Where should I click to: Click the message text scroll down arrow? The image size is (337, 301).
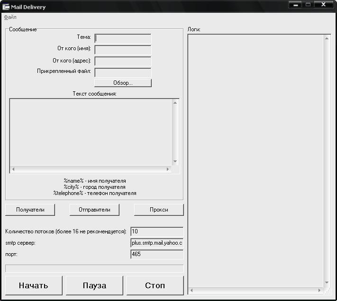point(175,161)
